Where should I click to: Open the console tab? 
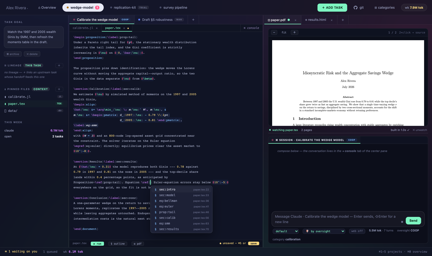251,28
